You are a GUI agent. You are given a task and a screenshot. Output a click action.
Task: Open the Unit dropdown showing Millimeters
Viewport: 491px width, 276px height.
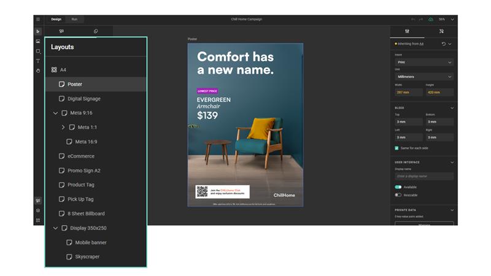click(424, 77)
